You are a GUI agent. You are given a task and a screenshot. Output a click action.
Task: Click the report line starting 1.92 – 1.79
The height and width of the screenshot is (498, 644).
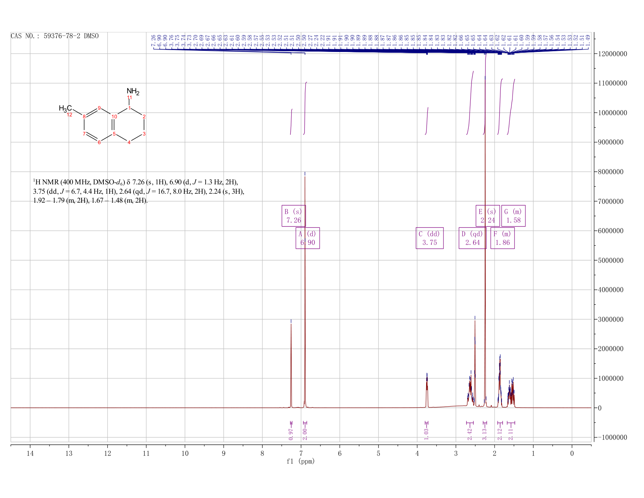tap(91, 201)
